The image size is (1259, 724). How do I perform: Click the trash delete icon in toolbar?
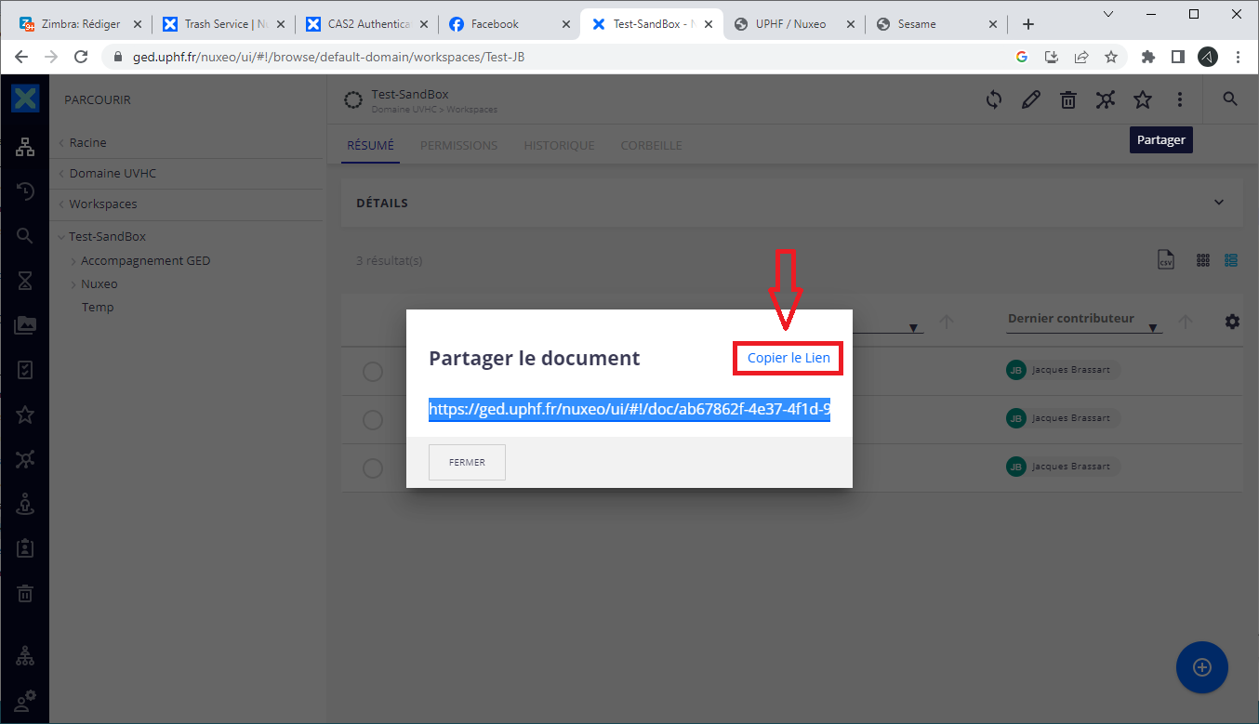point(1068,99)
